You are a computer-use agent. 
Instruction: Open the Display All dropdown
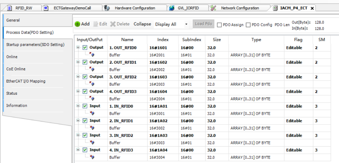coord(186,25)
